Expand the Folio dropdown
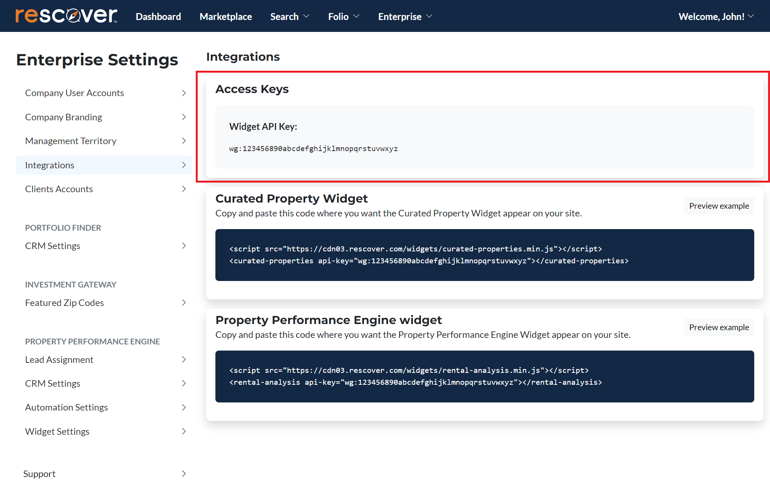The width and height of the screenshot is (770, 502). point(343,17)
